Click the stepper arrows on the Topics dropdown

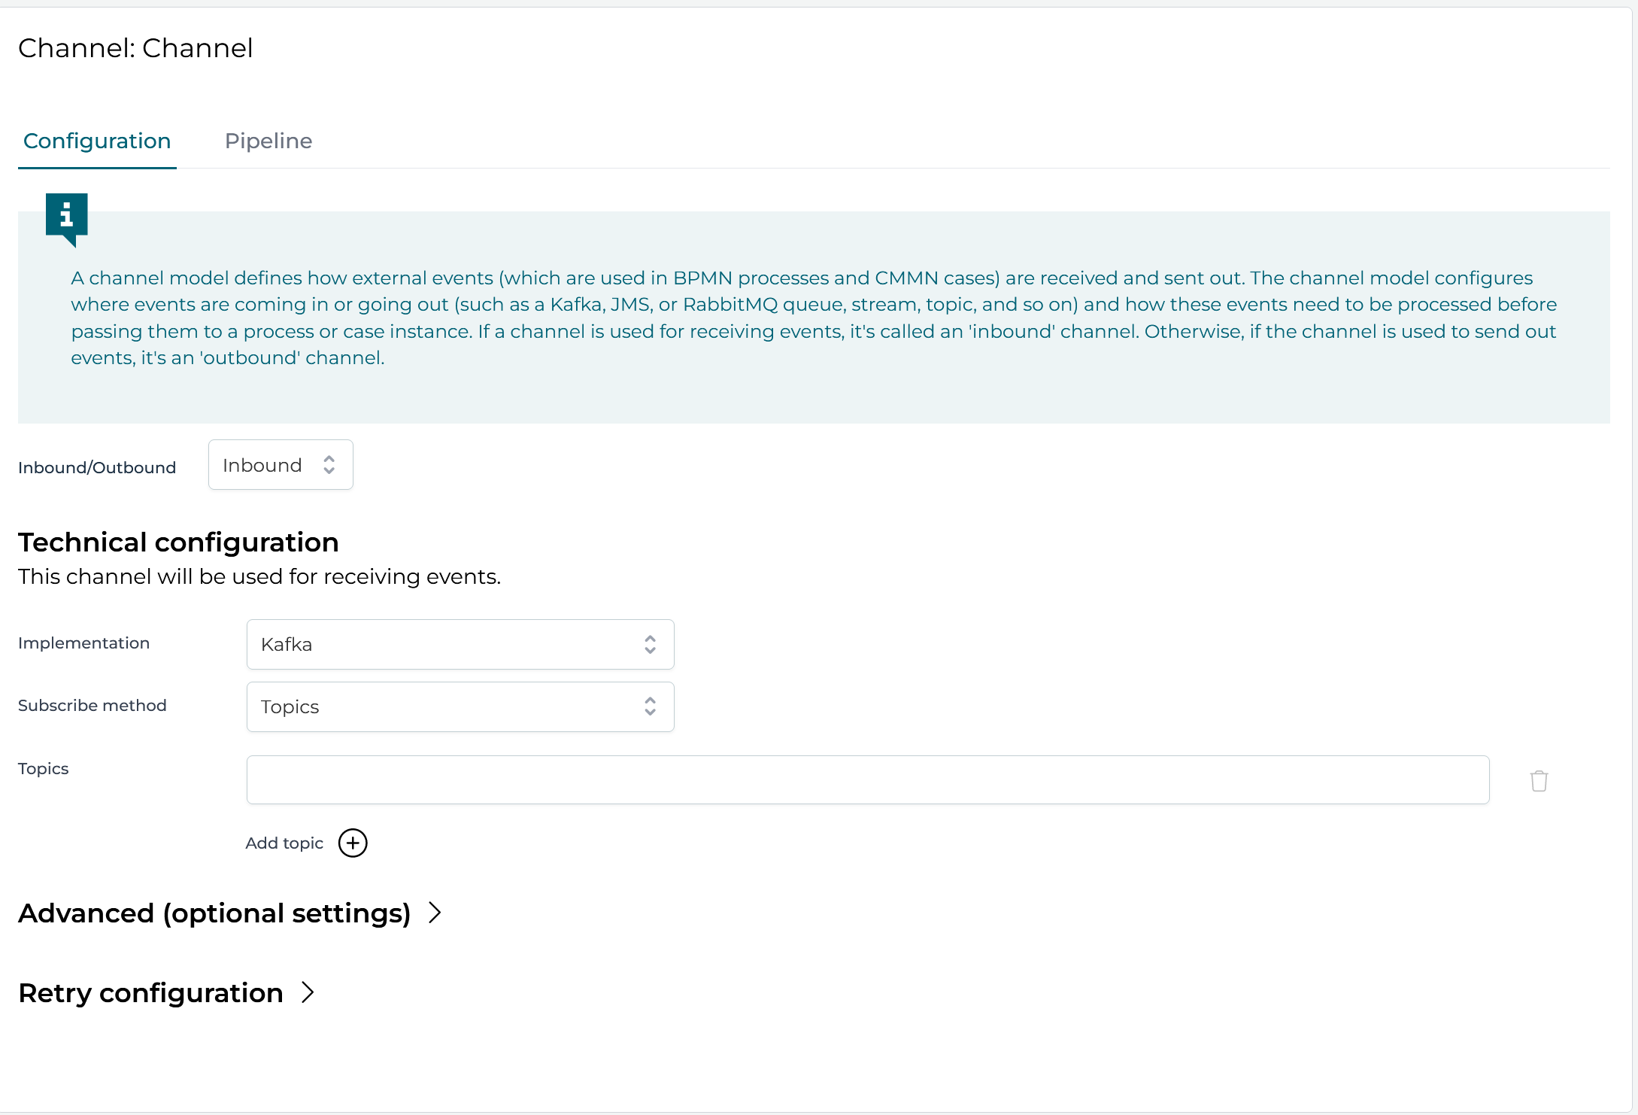tap(649, 706)
